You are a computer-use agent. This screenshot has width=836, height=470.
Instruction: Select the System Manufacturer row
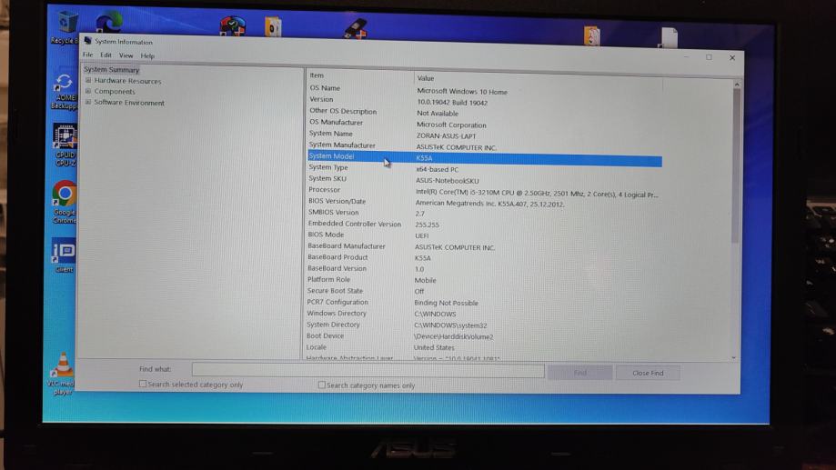click(485, 145)
